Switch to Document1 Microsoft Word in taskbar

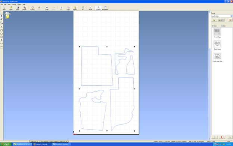tap(61, 144)
